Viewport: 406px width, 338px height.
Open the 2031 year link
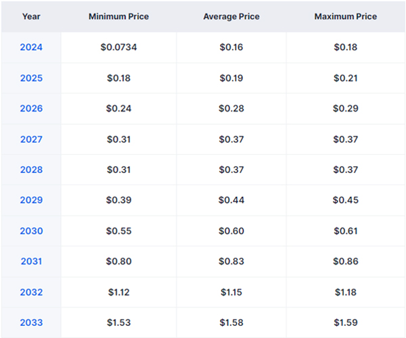[31, 261]
